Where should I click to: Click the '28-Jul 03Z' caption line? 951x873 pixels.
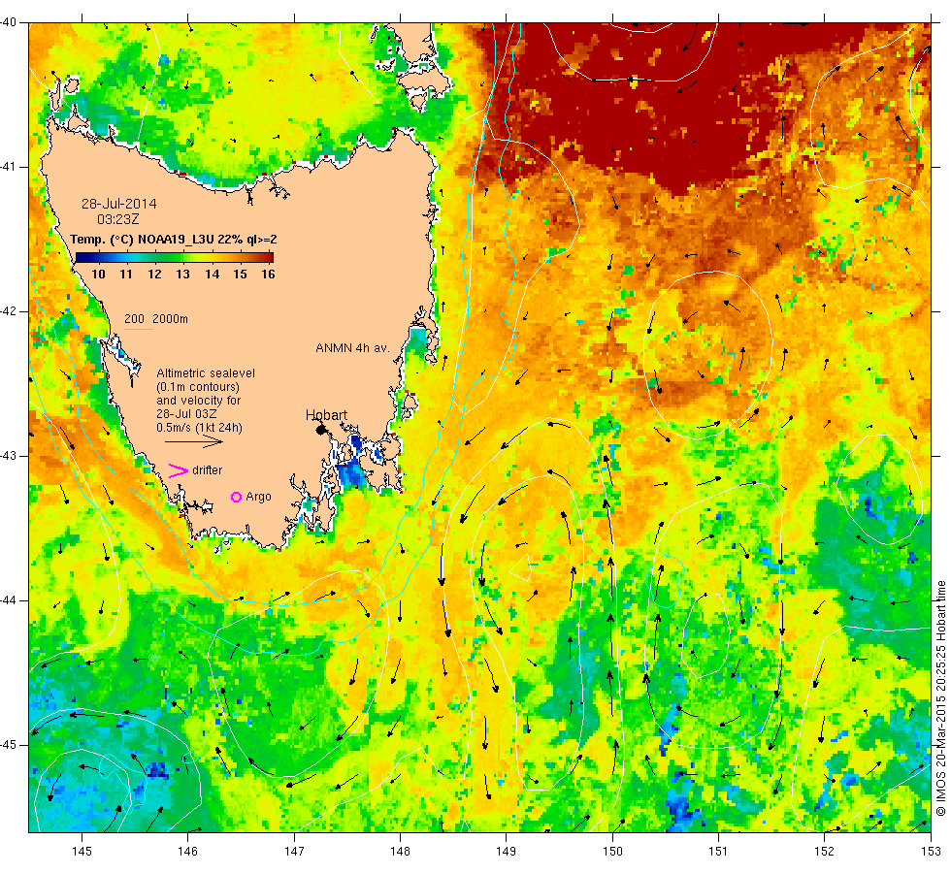click(x=186, y=414)
